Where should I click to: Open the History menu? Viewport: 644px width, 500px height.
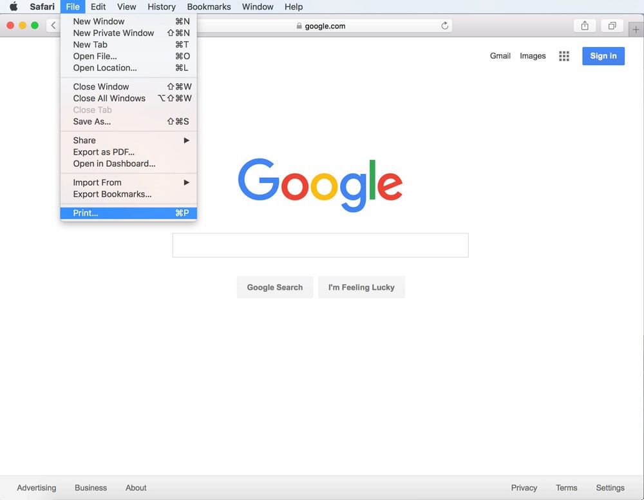click(162, 6)
